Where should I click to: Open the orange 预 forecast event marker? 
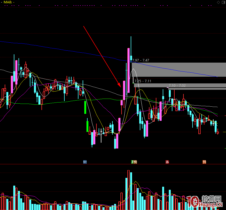[x=204, y=162]
